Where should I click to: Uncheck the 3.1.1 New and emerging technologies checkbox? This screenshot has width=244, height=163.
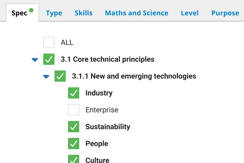pos(60,76)
